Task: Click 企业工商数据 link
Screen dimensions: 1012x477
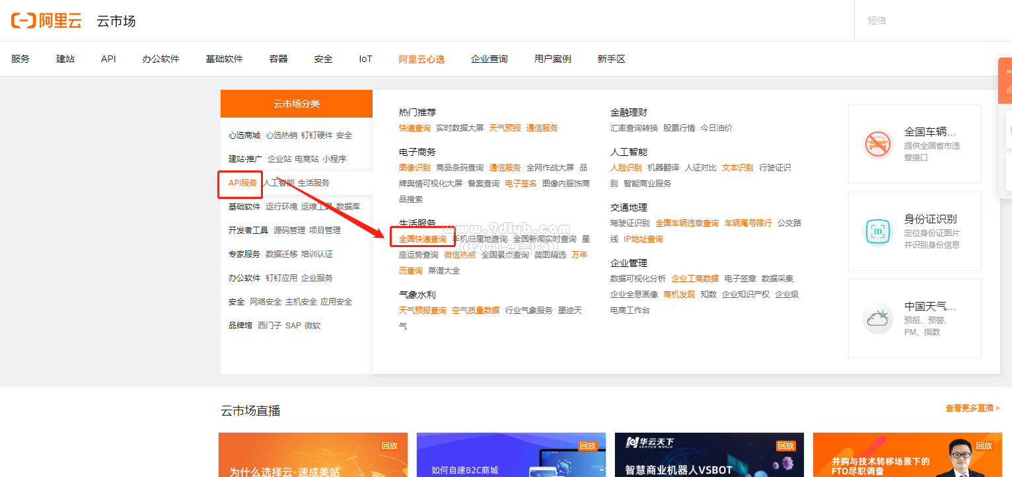Action: 695,279
